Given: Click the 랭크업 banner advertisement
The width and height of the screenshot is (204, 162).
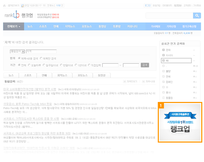Looking at the screenshot, I should (x=180, y=122).
